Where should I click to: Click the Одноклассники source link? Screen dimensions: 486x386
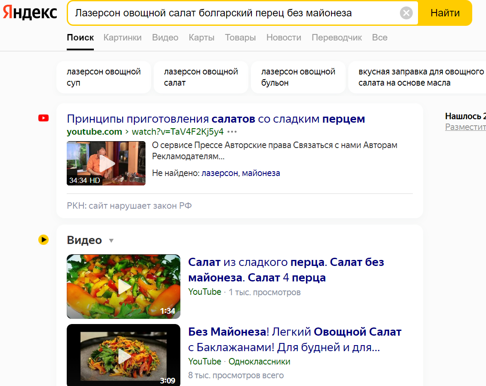pos(260,361)
